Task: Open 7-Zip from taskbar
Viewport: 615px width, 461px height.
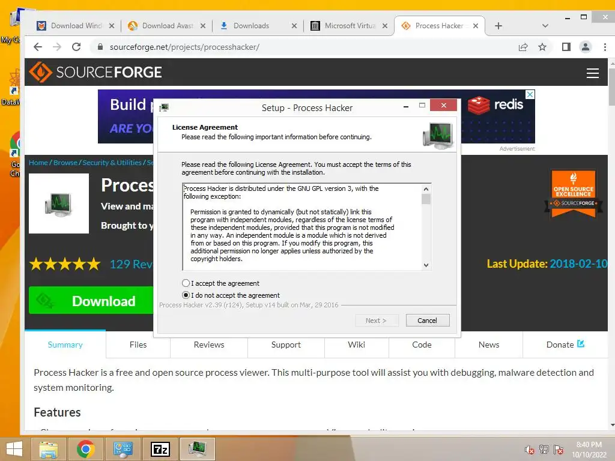Action: [160, 449]
